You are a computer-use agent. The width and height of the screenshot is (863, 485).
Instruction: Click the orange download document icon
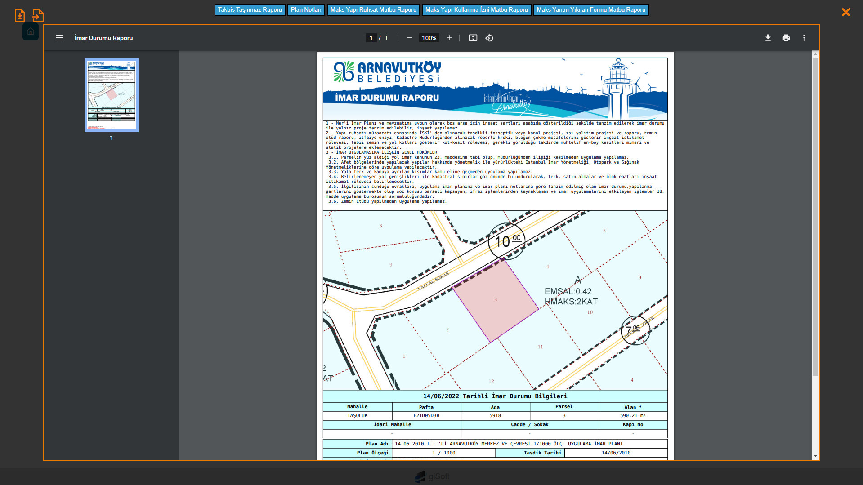[x=19, y=16]
